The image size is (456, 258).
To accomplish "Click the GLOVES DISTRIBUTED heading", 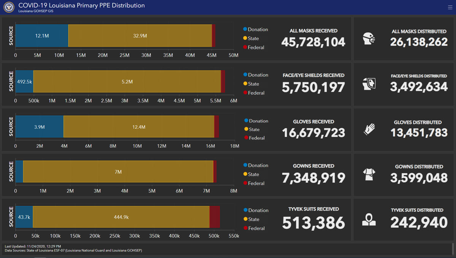I will [418, 122].
